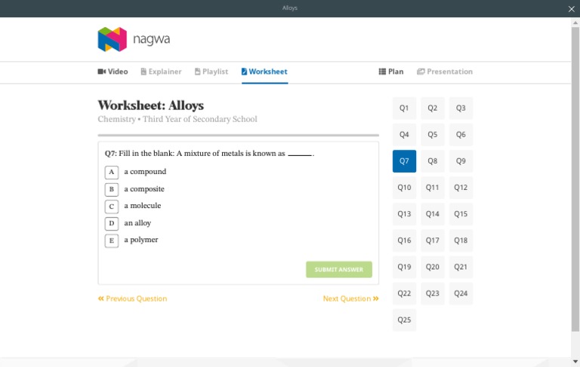Click the nagwa wordmark text

[x=151, y=39]
